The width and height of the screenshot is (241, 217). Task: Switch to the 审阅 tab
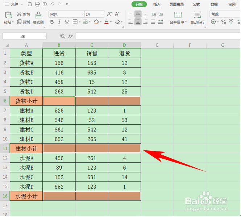pyautogui.click(x=232, y=4)
